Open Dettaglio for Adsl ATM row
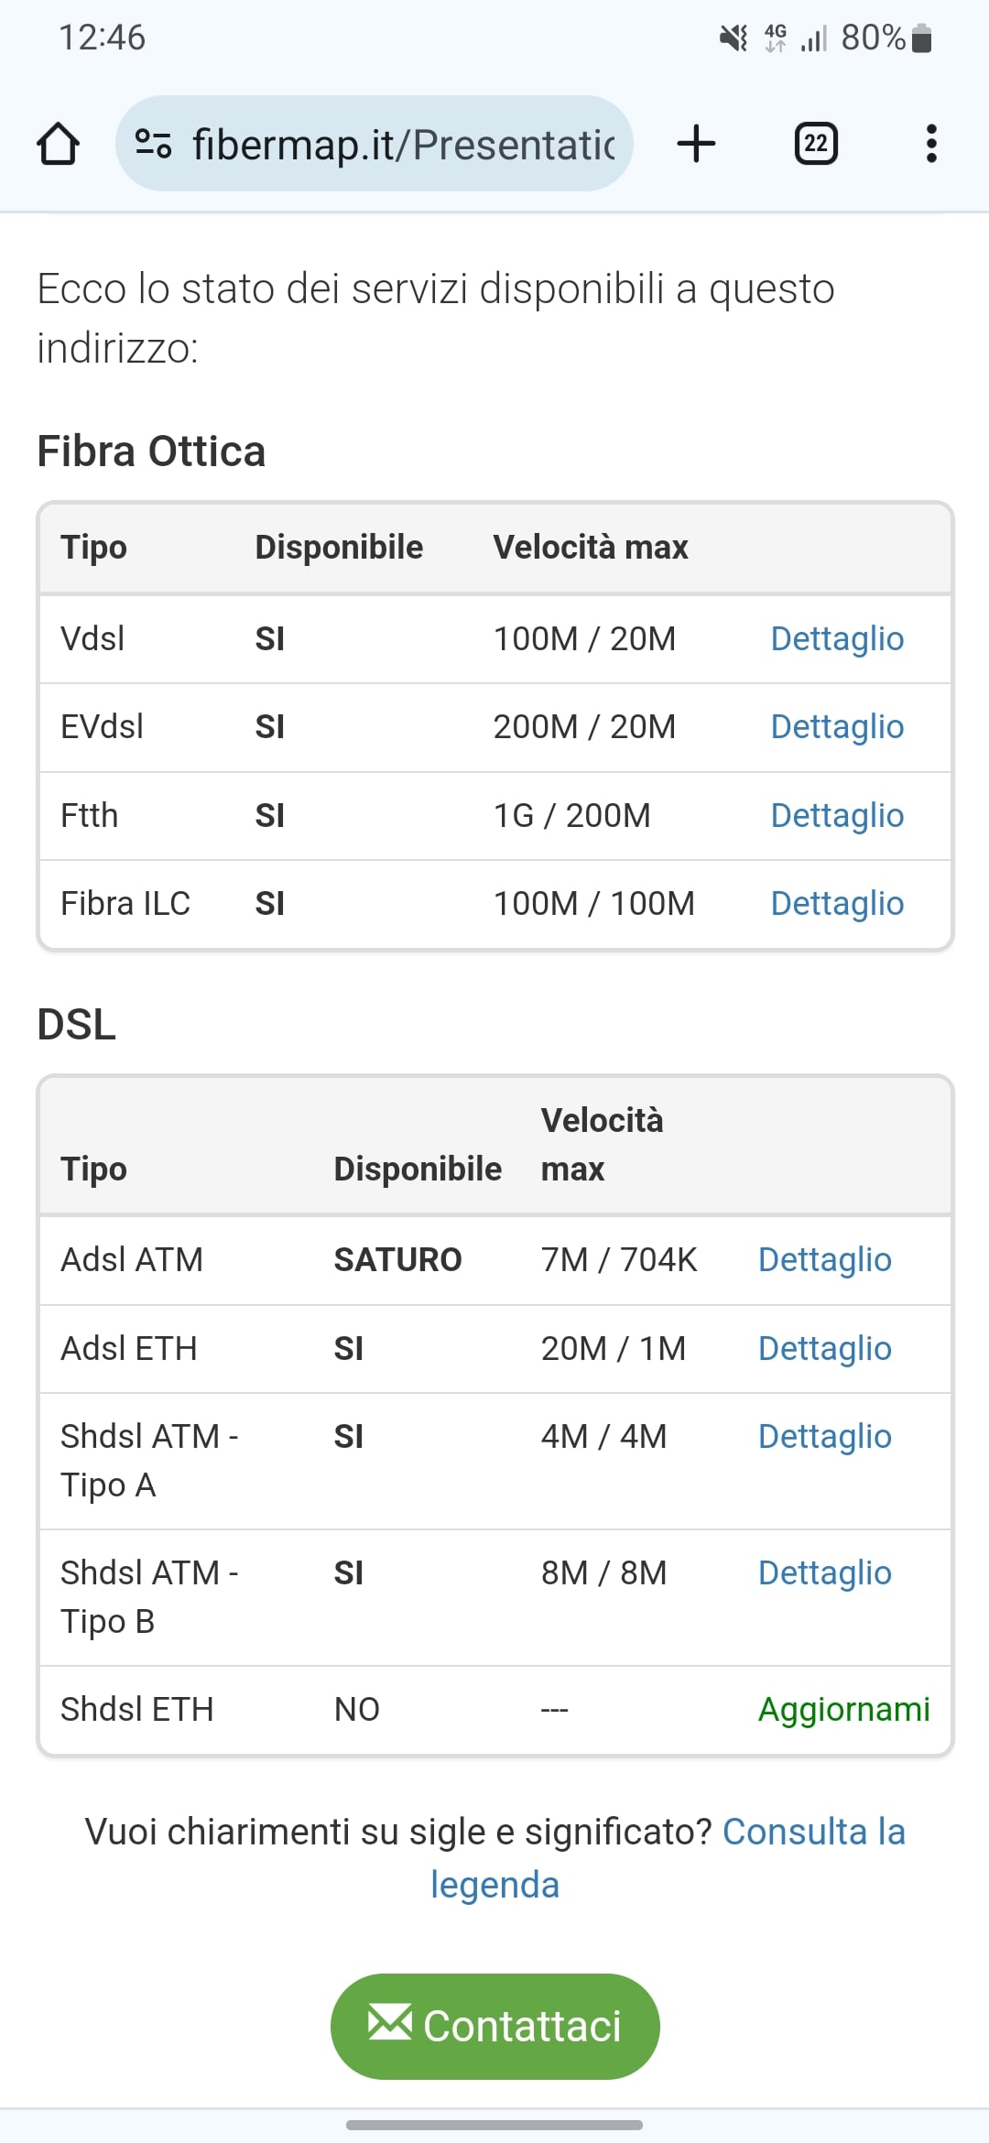 [x=824, y=1259]
